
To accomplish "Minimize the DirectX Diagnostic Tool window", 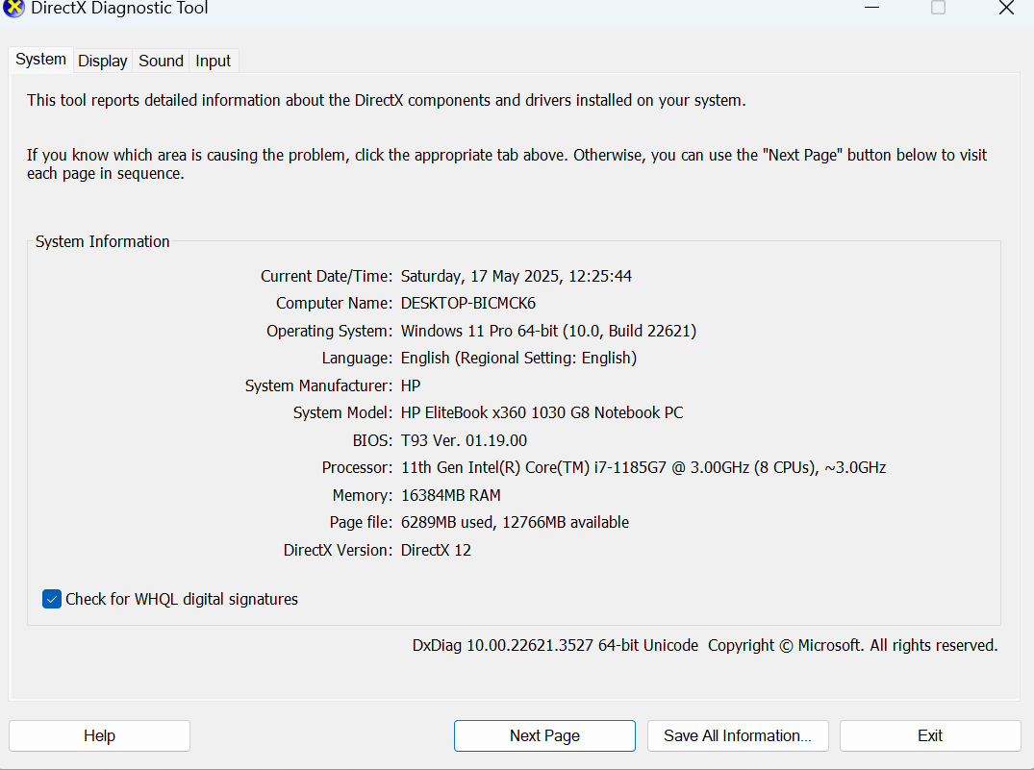I will click(x=871, y=8).
